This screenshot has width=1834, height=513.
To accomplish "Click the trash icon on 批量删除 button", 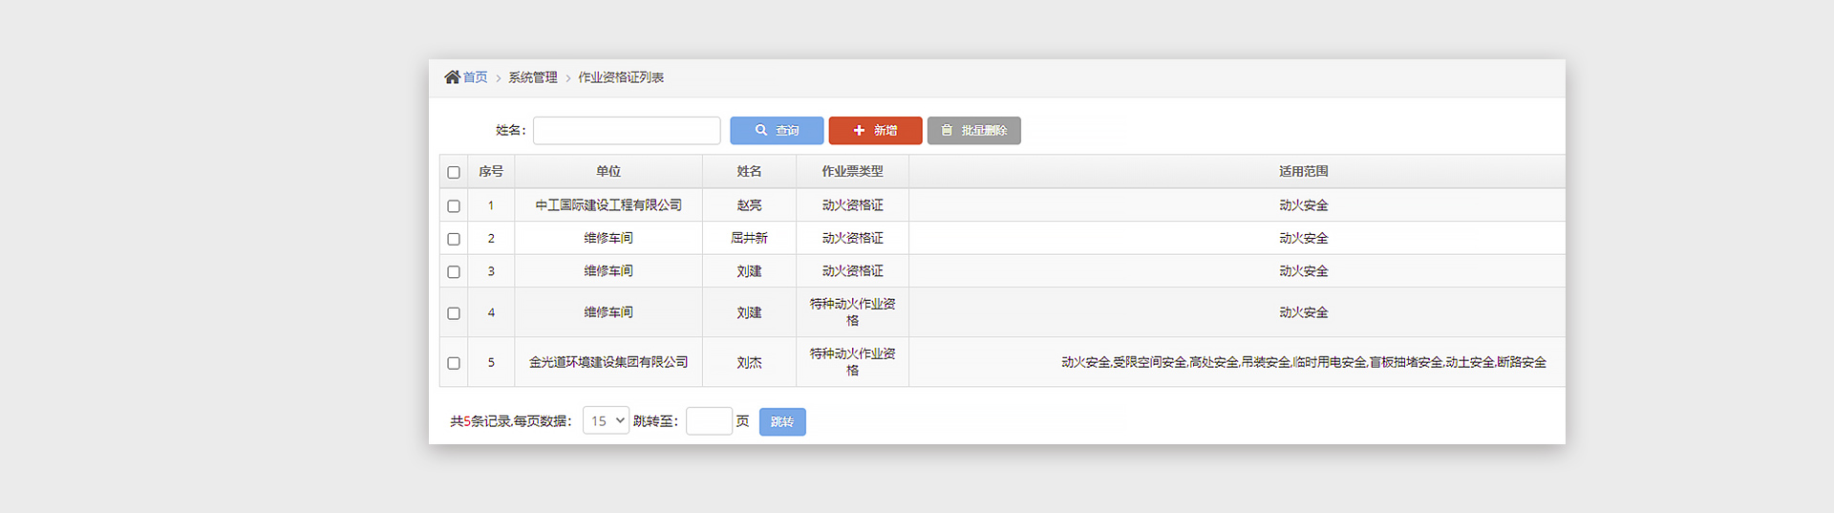I will click(x=947, y=131).
